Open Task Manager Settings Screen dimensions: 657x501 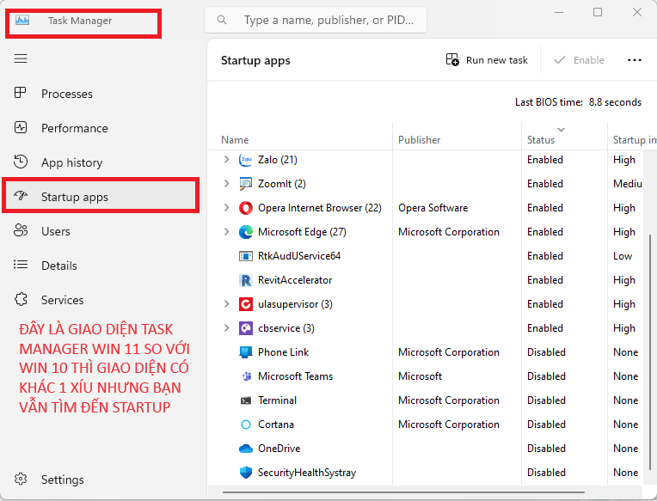tap(62, 480)
